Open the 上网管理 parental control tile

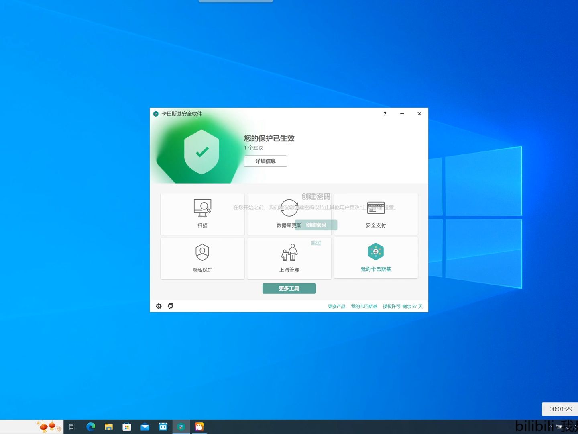[289, 258]
